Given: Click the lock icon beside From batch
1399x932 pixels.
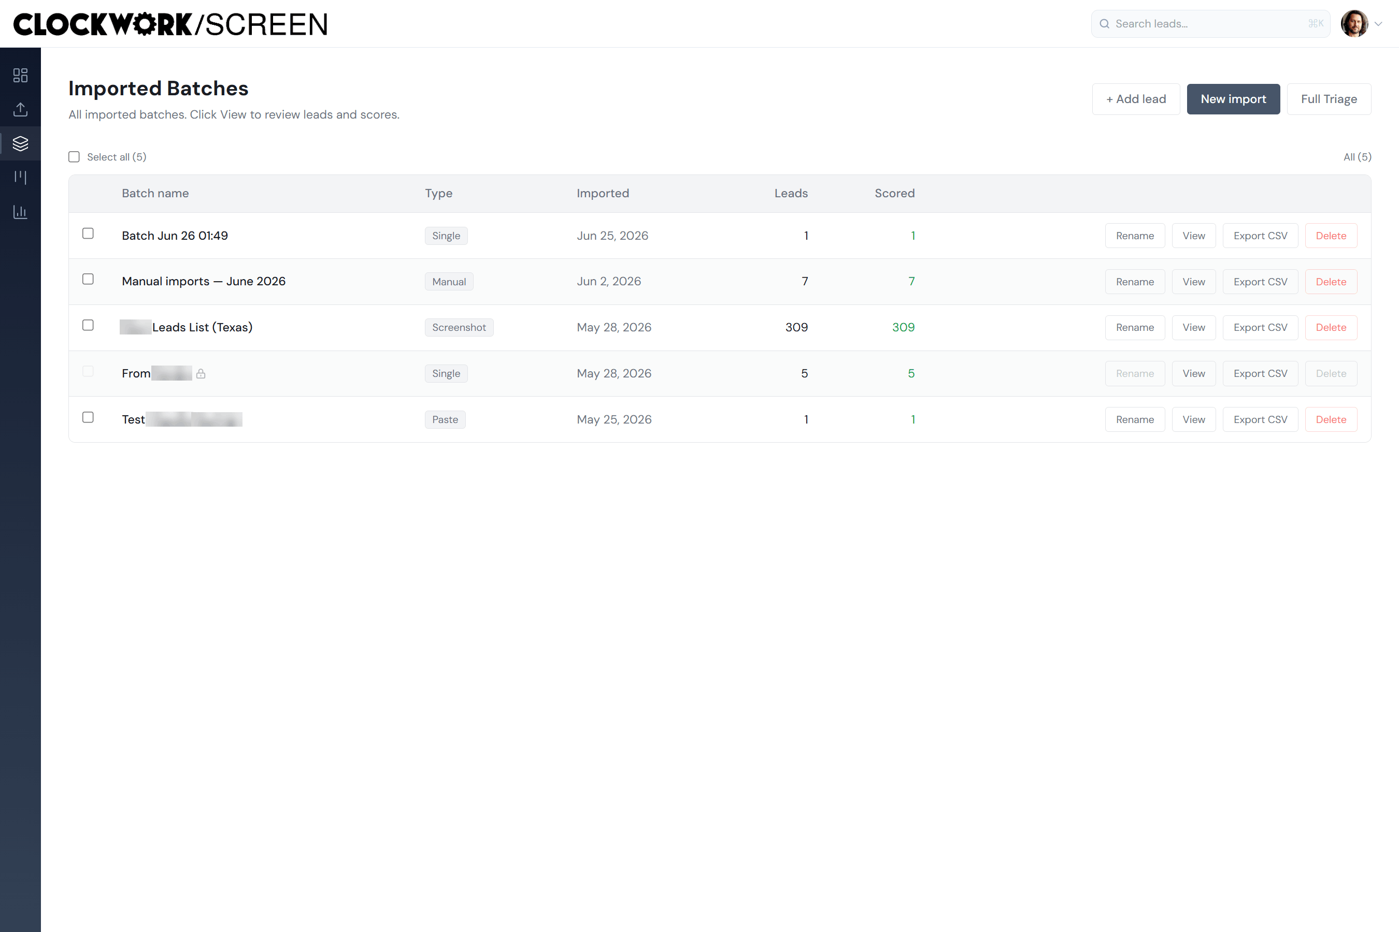Looking at the screenshot, I should 201,373.
